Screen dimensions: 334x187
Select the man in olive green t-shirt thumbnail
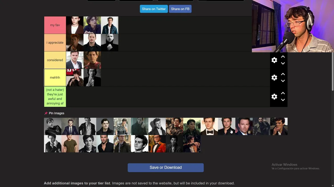(x=70, y=144)
